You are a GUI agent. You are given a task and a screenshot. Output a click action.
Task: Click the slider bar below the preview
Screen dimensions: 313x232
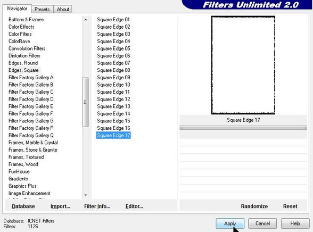pyautogui.click(x=243, y=128)
